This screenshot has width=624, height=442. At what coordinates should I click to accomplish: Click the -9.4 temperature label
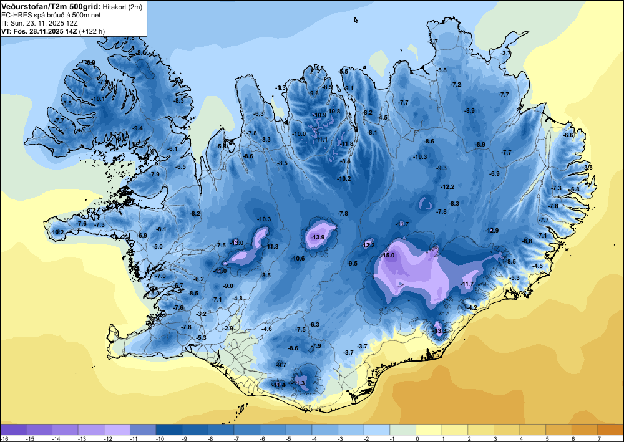pos(138,128)
